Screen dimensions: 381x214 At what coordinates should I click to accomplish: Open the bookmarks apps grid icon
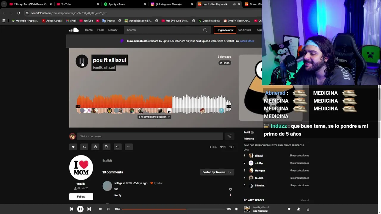[x=4, y=21]
